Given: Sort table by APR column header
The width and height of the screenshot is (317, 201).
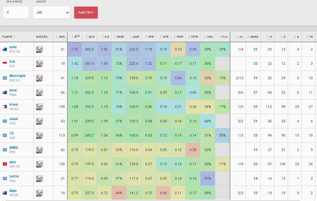Looking at the screenshot, I should pos(164,37).
